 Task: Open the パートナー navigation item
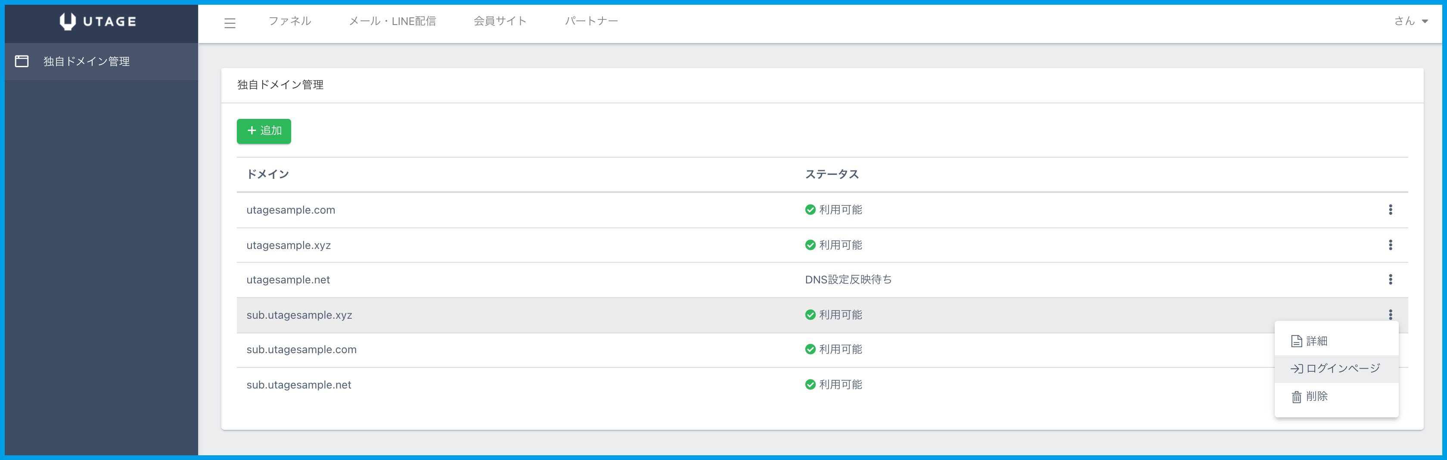(591, 22)
